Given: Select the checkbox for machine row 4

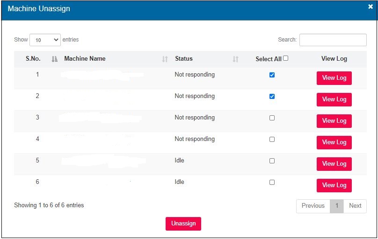Looking at the screenshot, I should (x=272, y=139).
